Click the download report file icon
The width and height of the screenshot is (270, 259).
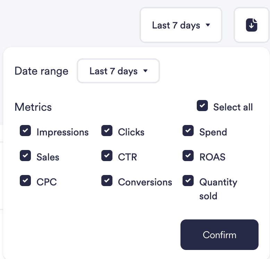[252, 25]
